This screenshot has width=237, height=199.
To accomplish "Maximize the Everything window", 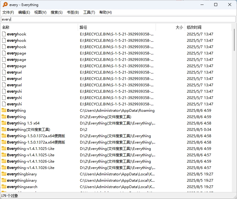I will click(x=216, y=5).
